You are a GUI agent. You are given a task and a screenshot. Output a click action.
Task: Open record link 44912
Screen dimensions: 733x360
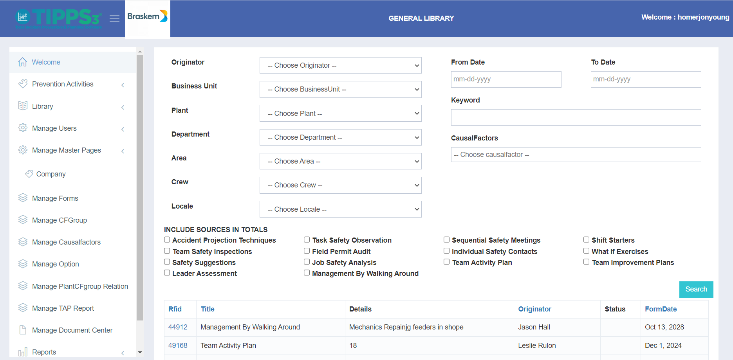[178, 327]
